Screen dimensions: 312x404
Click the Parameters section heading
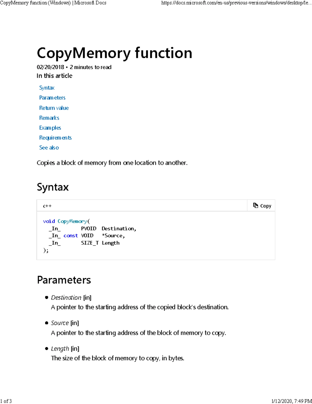[64, 280]
